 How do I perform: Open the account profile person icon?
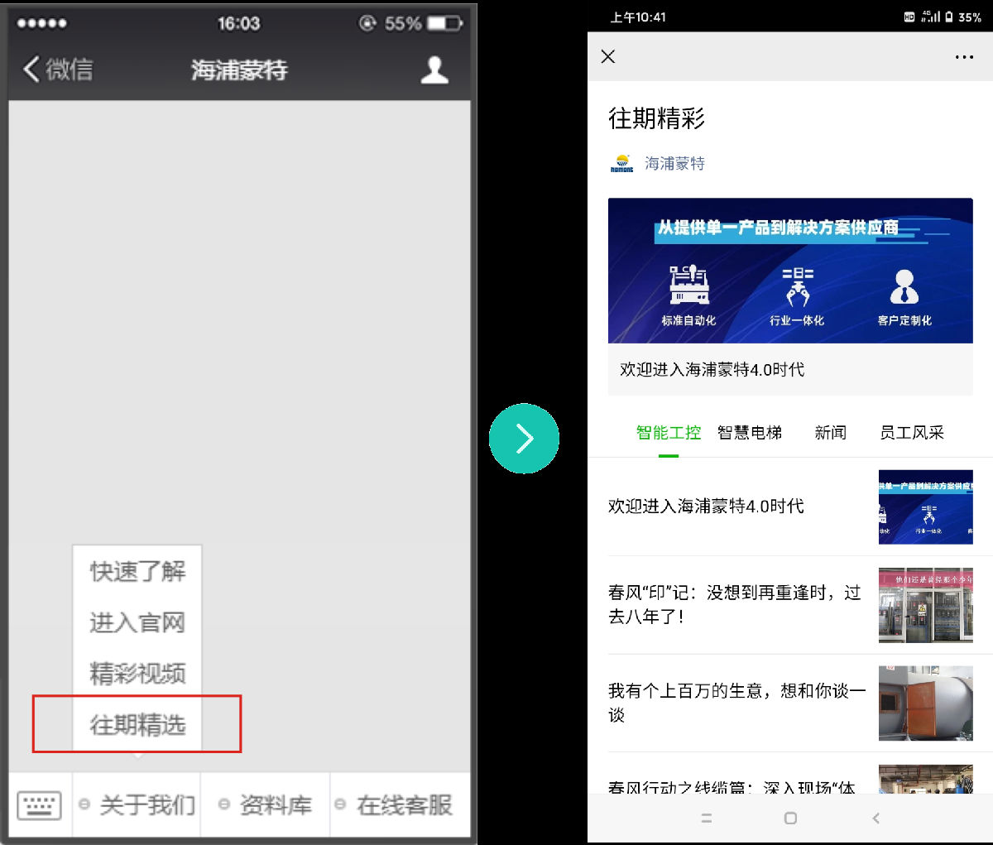tap(434, 70)
